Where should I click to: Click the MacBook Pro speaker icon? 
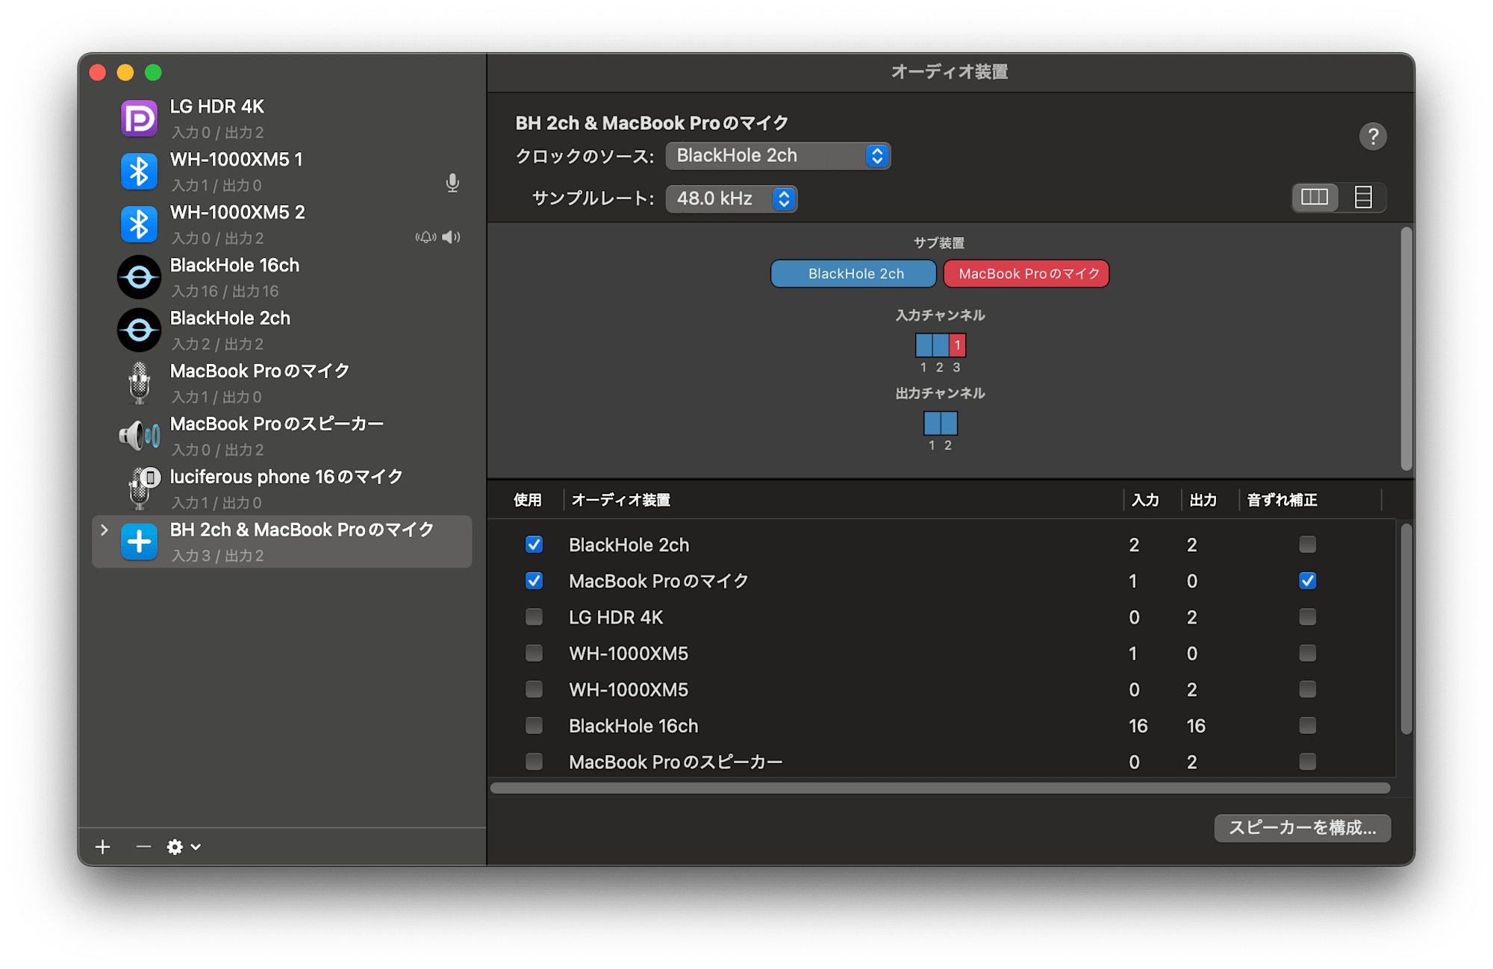(x=140, y=436)
